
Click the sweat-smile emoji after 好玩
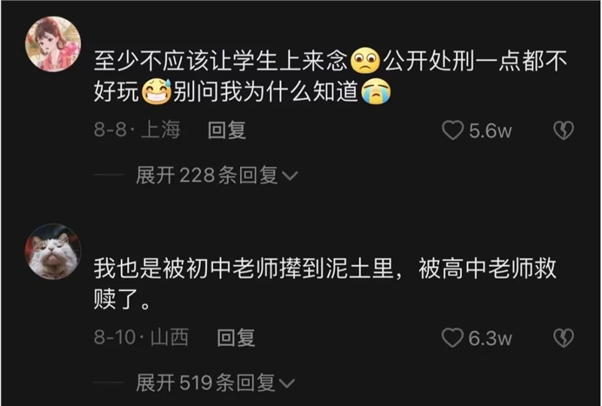157,91
